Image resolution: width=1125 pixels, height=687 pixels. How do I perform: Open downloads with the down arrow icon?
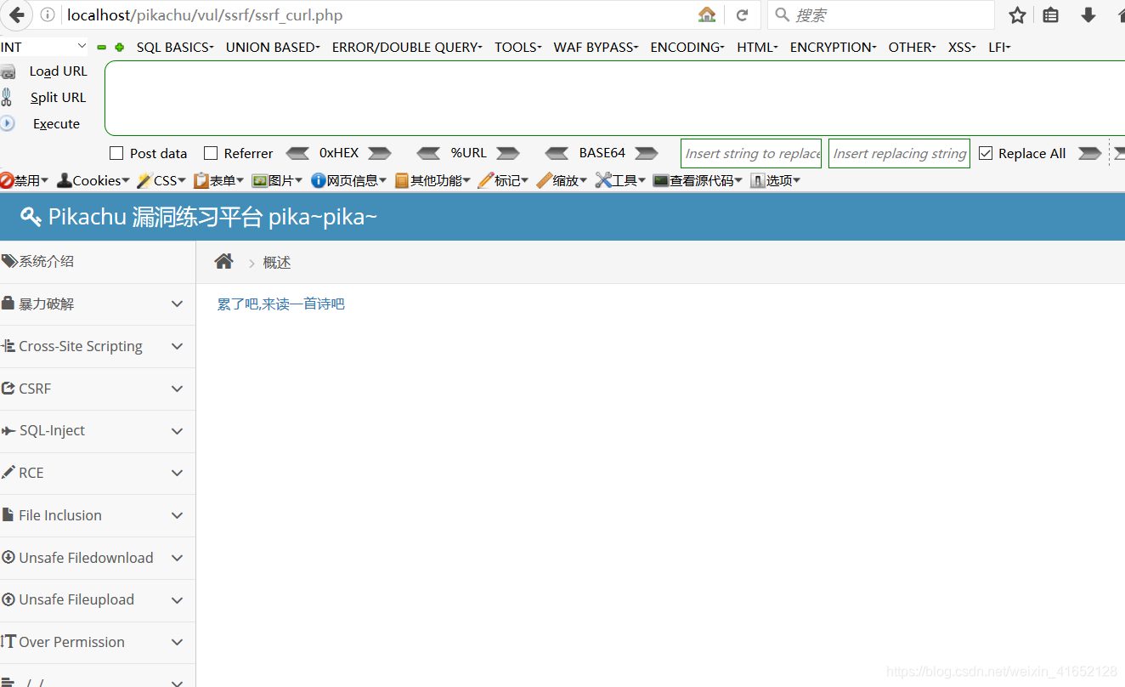(1088, 15)
